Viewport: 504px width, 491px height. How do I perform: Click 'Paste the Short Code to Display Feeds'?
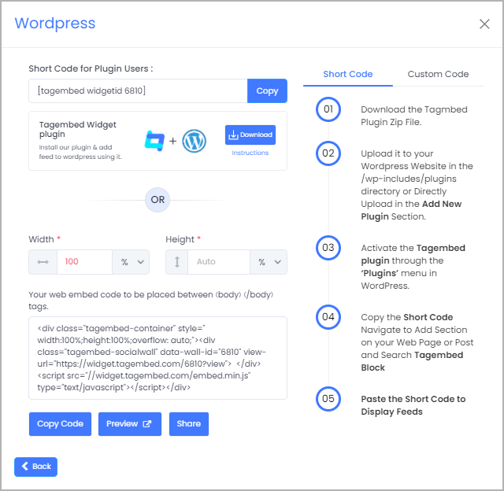(x=413, y=405)
